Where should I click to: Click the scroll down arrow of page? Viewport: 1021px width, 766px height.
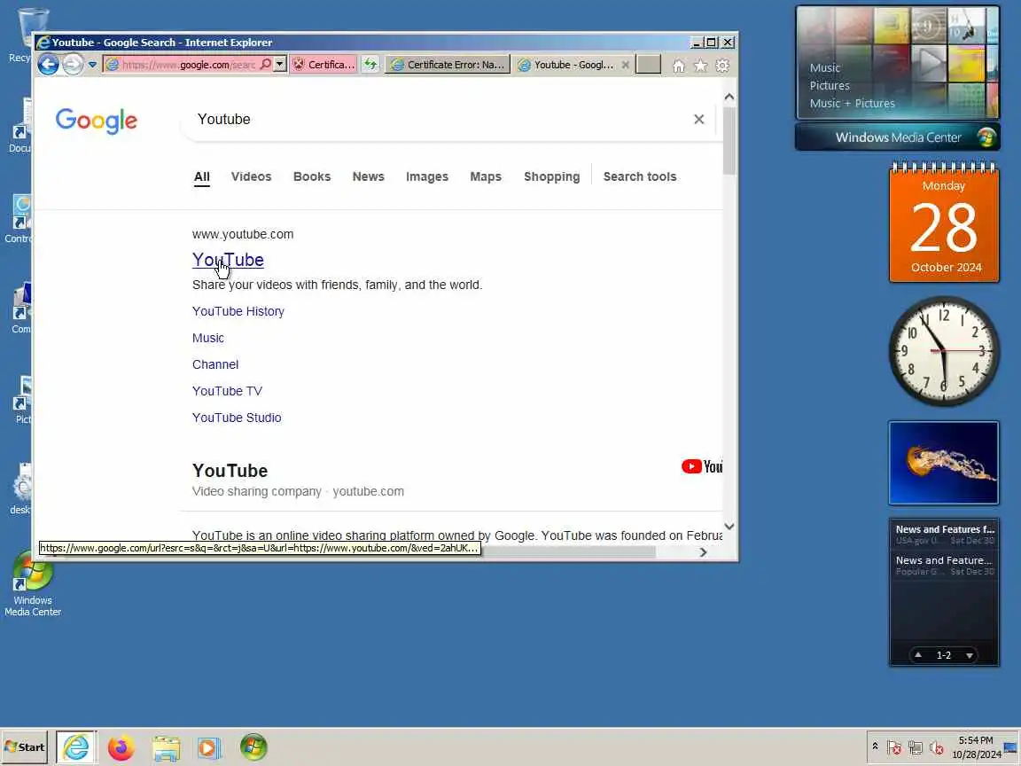coord(729,527)
